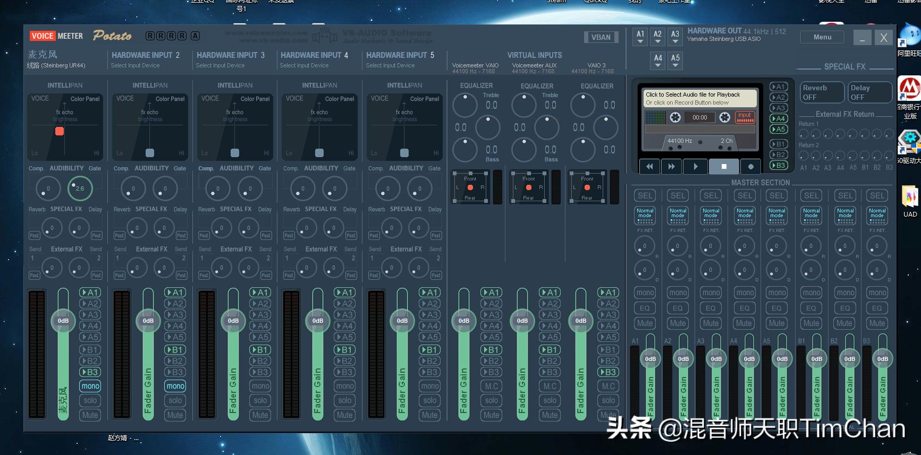Toggle M.C on Voicemeeter VAIO strip

point(492,386)
